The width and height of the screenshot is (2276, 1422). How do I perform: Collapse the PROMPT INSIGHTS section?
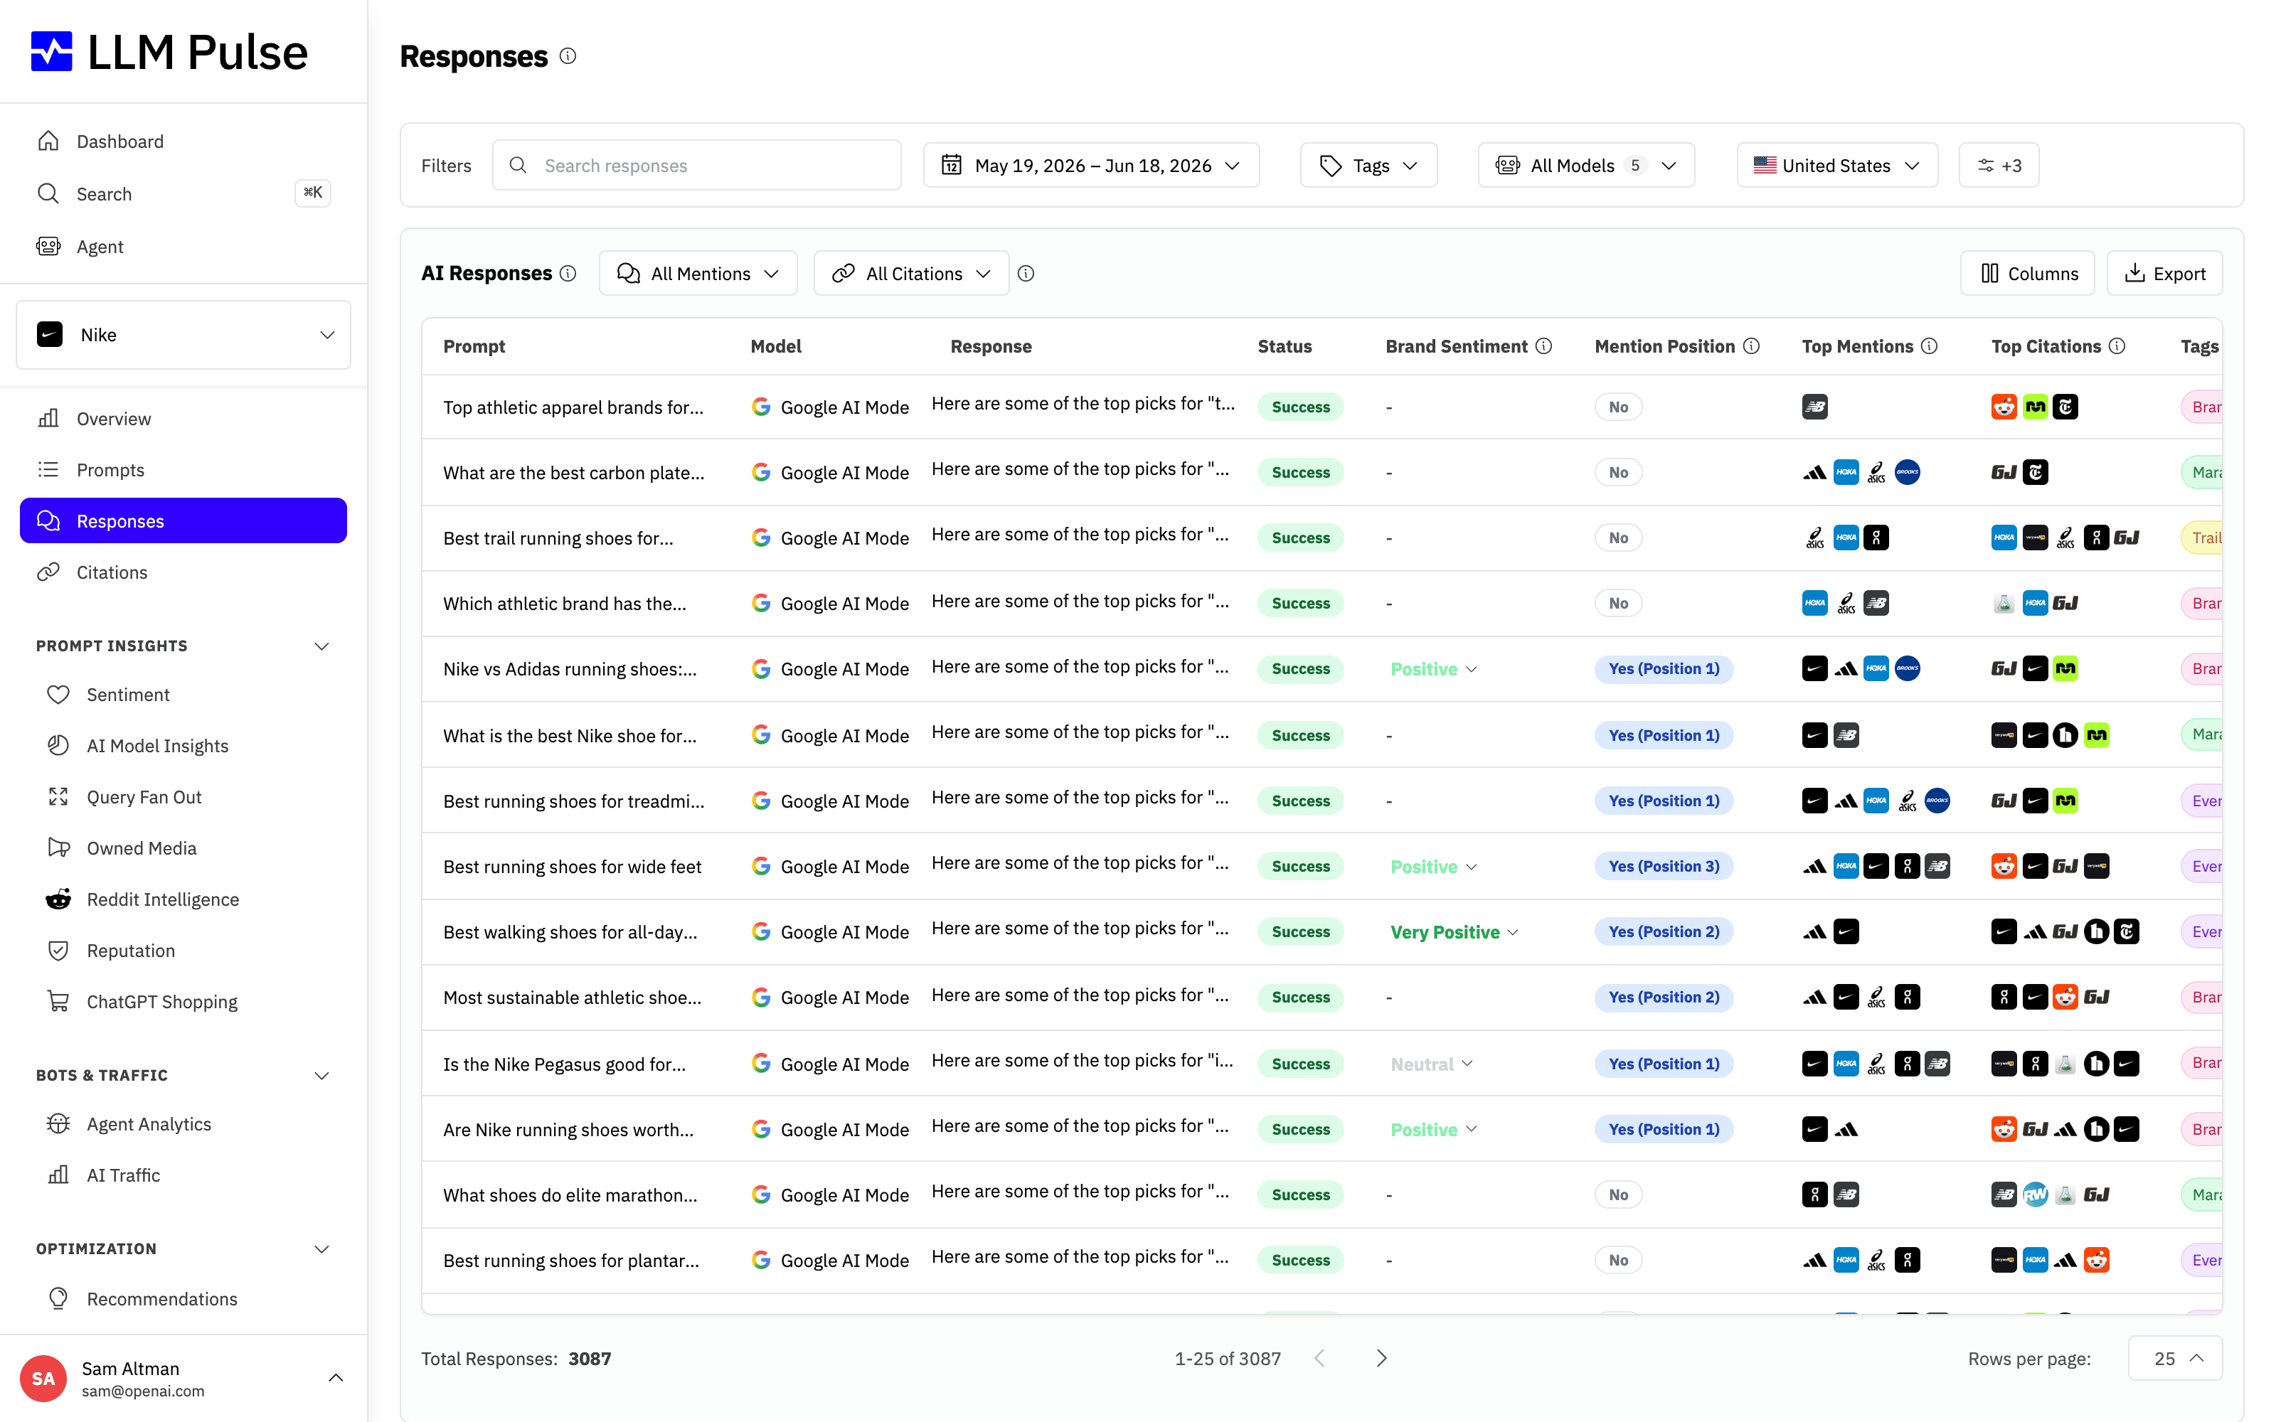[321, 646]
